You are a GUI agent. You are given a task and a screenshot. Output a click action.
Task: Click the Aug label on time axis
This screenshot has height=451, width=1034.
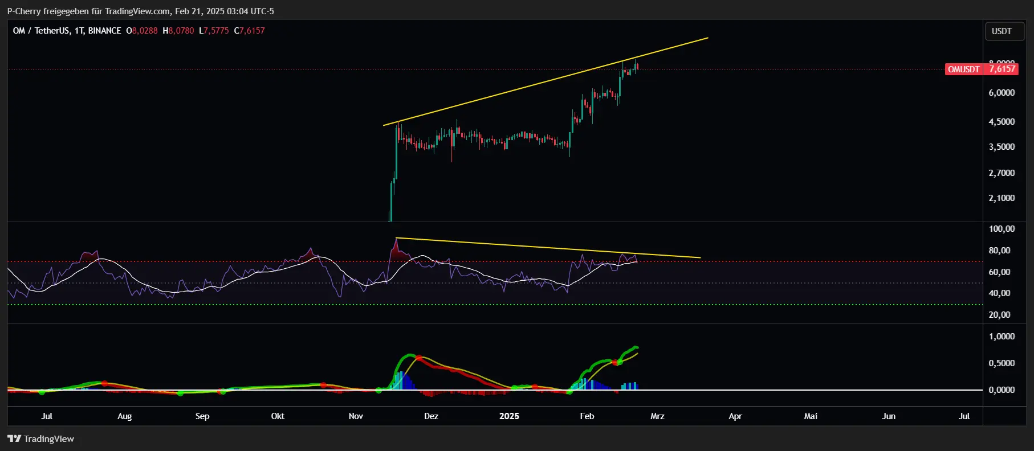(x=124, y=416)
